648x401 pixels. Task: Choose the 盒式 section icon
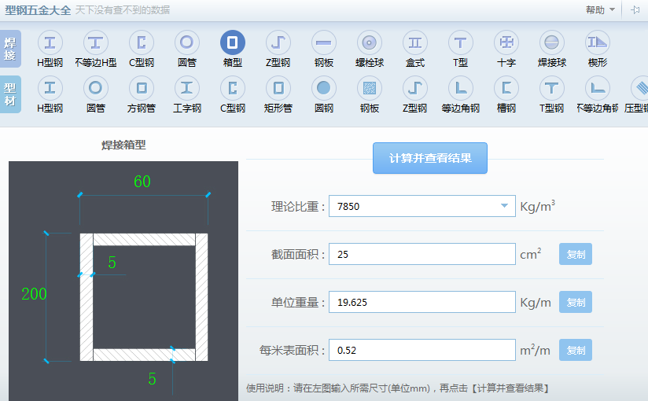point(415,42)
